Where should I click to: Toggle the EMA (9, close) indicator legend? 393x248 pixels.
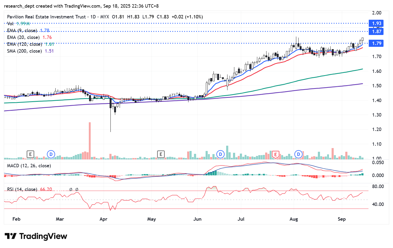click(x=22, y=31)
